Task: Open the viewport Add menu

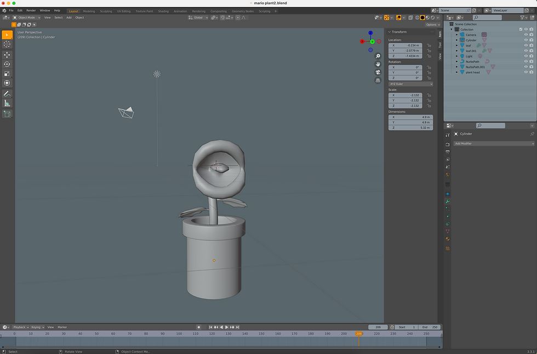Action: [x=69, y=18]
